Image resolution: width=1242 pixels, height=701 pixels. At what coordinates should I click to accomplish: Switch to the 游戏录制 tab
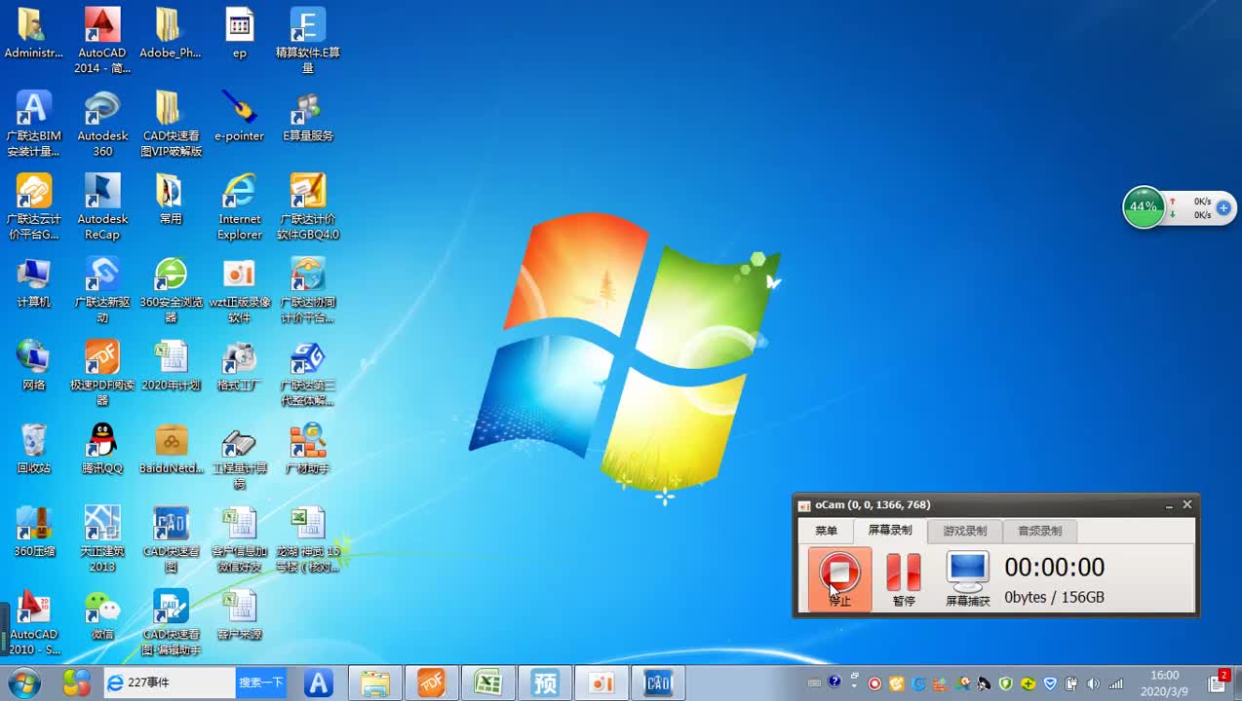pos(964,531)
